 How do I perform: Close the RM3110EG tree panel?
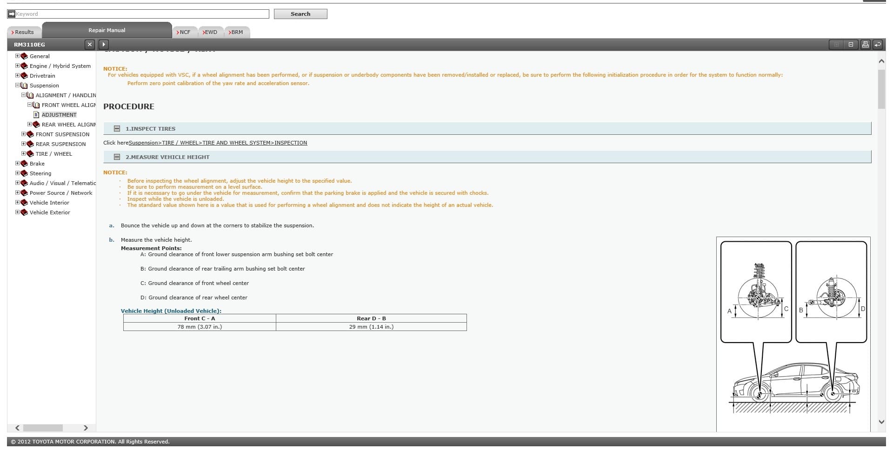[90, 45]
